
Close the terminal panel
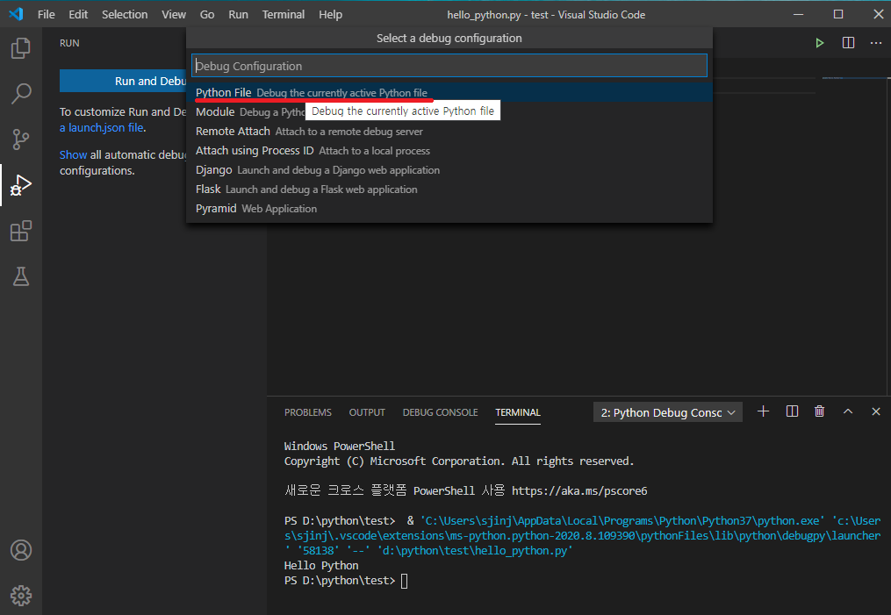[x=876, y=411]
